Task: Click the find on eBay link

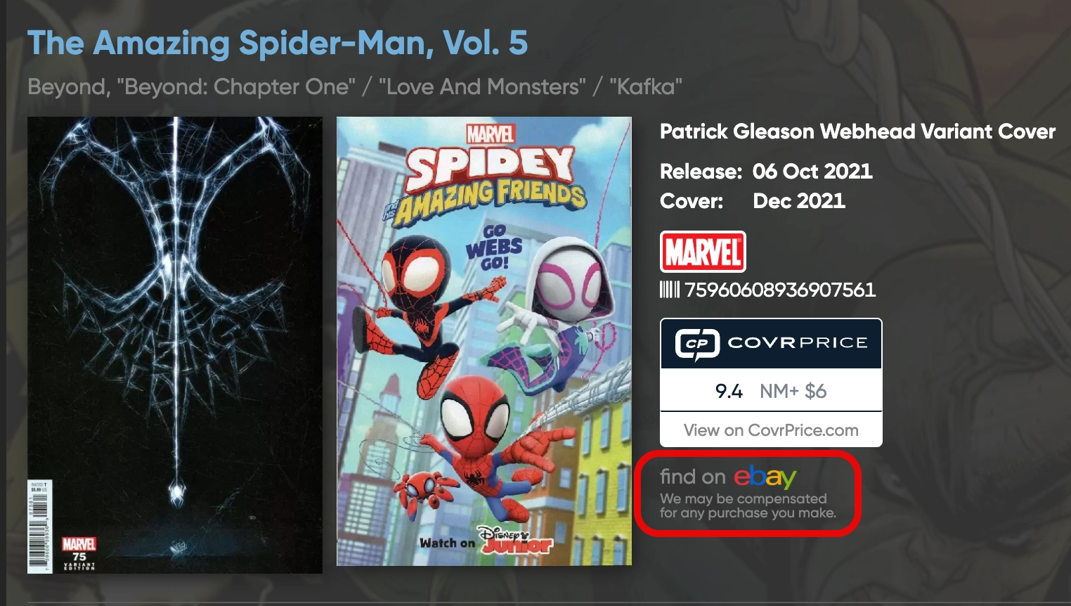Action: click(x=728, y=477)
